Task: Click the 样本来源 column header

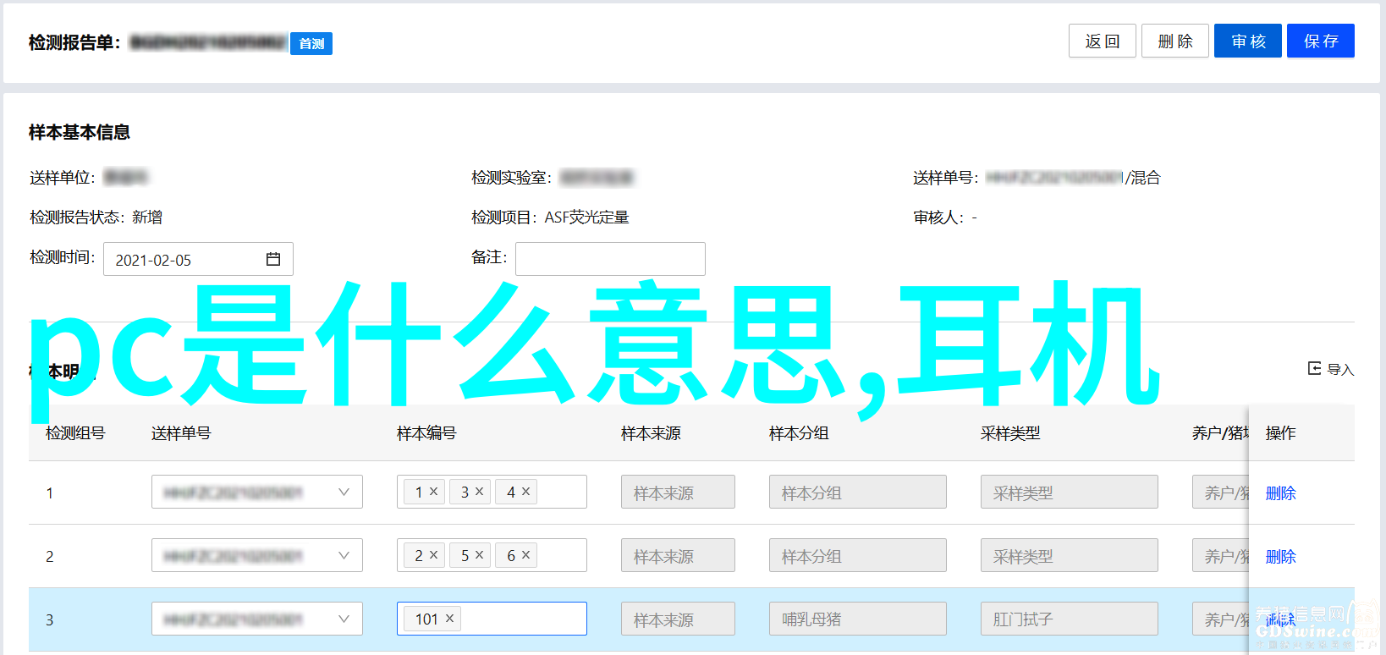Action: pyautogui.click(x=651, y=433)
